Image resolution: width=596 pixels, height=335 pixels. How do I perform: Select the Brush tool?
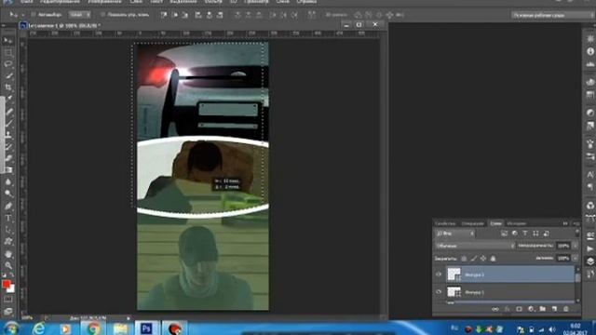[8, 123]
